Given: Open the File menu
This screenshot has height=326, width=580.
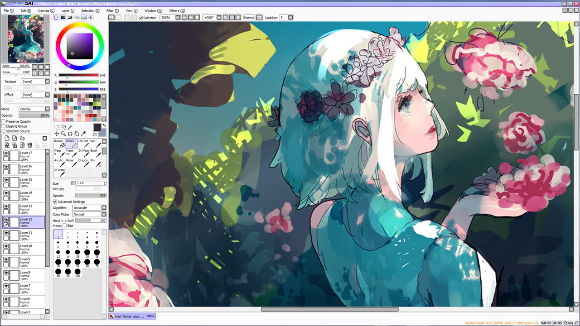Looking at the screenshot, I should coord(8,10).
